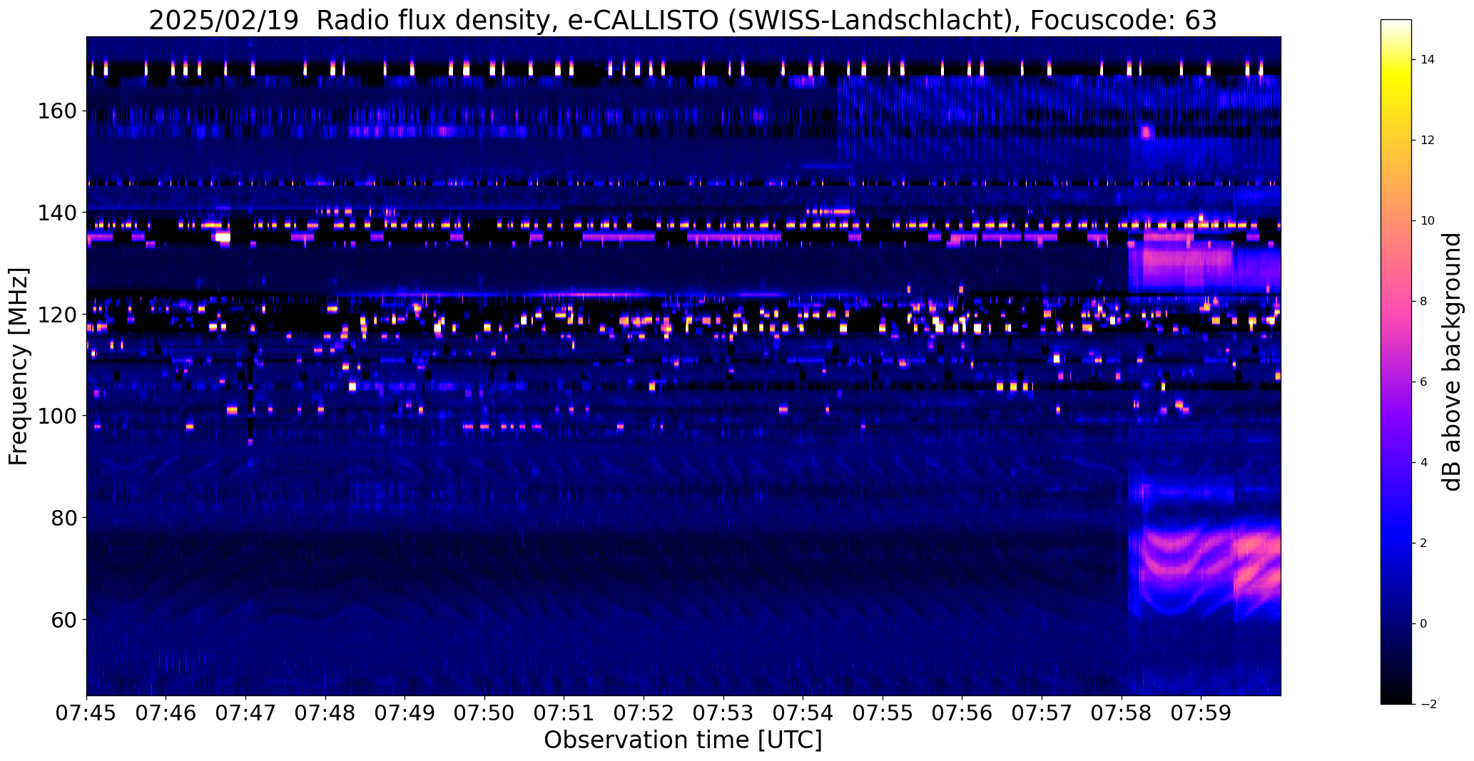Click the 100 frequency tick label

coord(59,416)
